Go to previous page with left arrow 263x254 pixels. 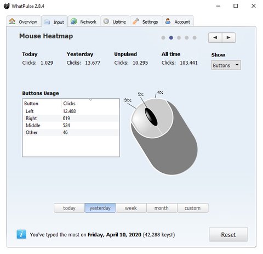(215, 38)
